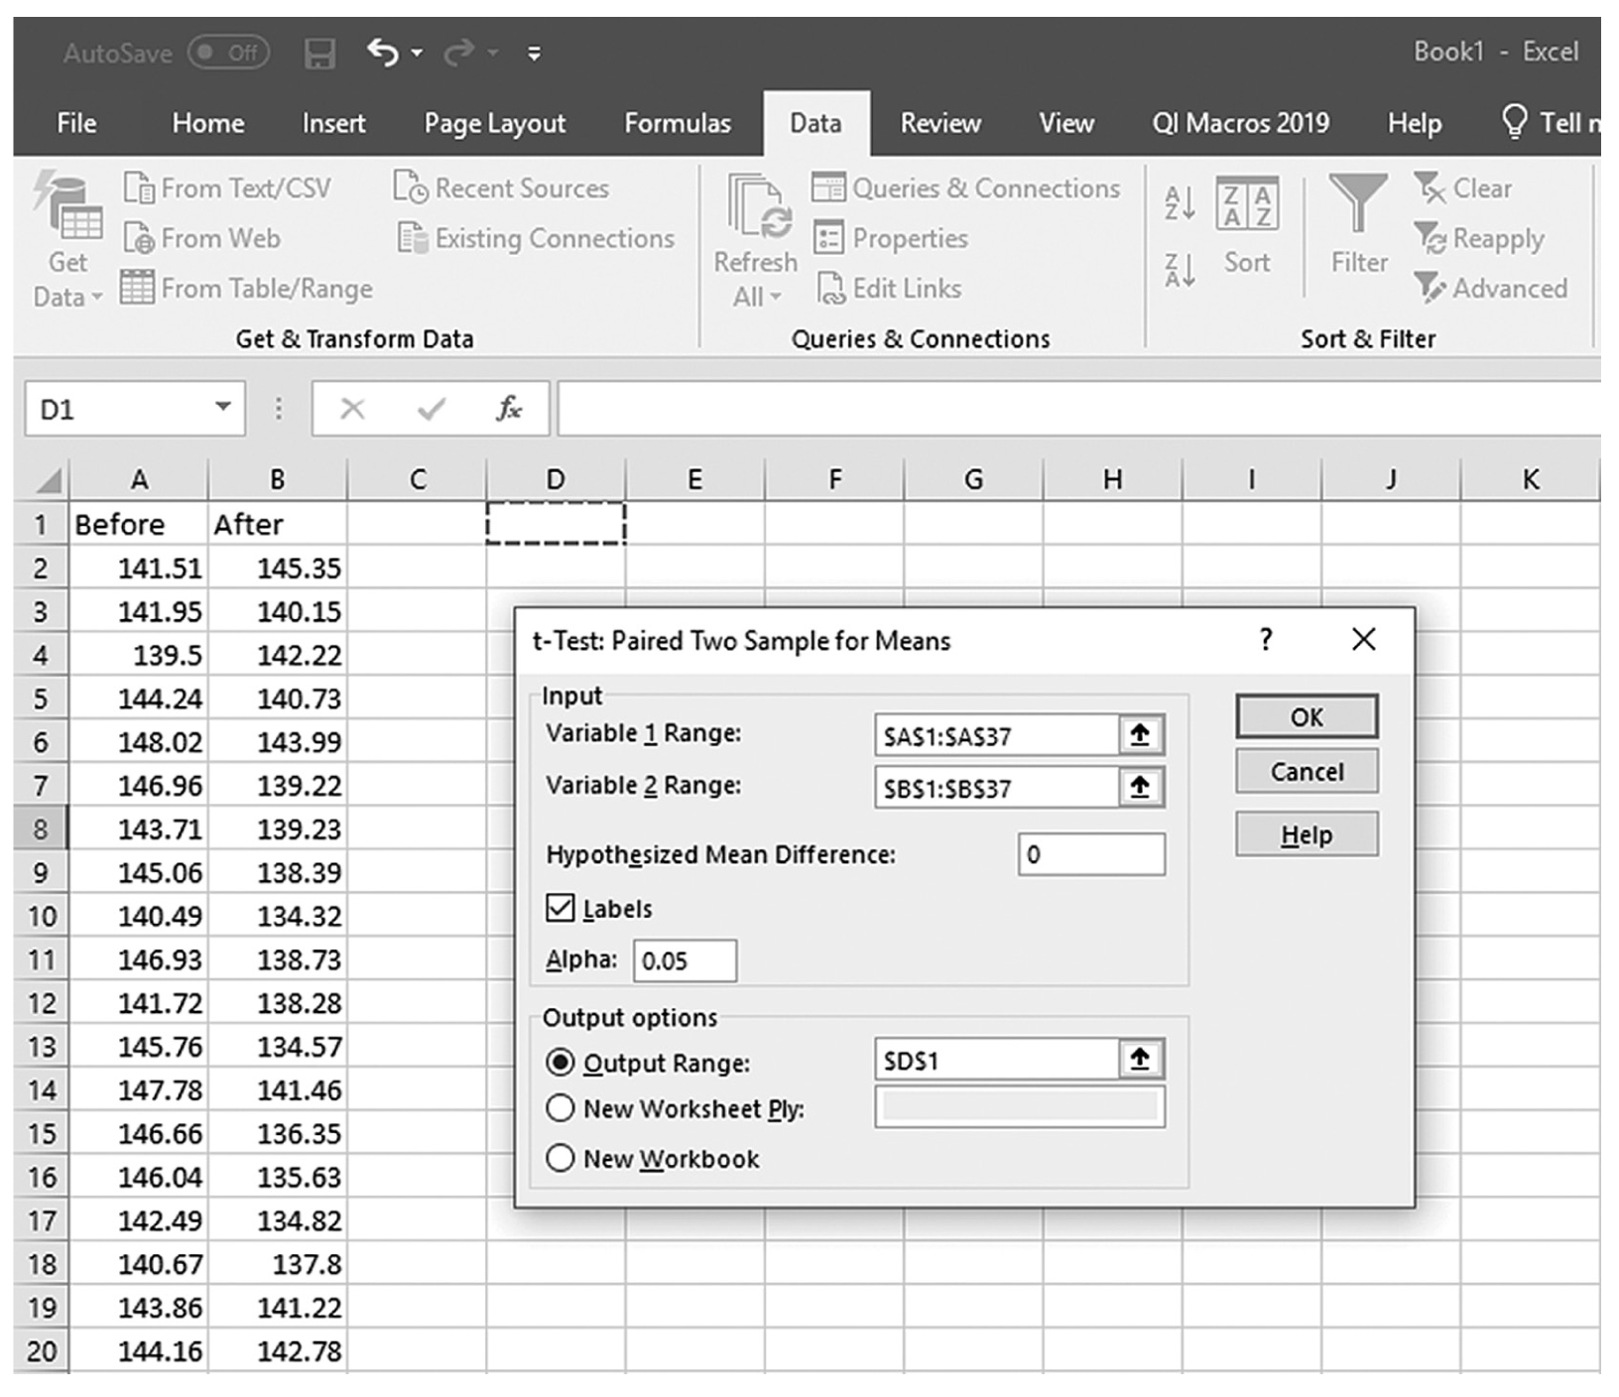1619x1397 pixels.
Task: Open the File tab
Action: 76,123
